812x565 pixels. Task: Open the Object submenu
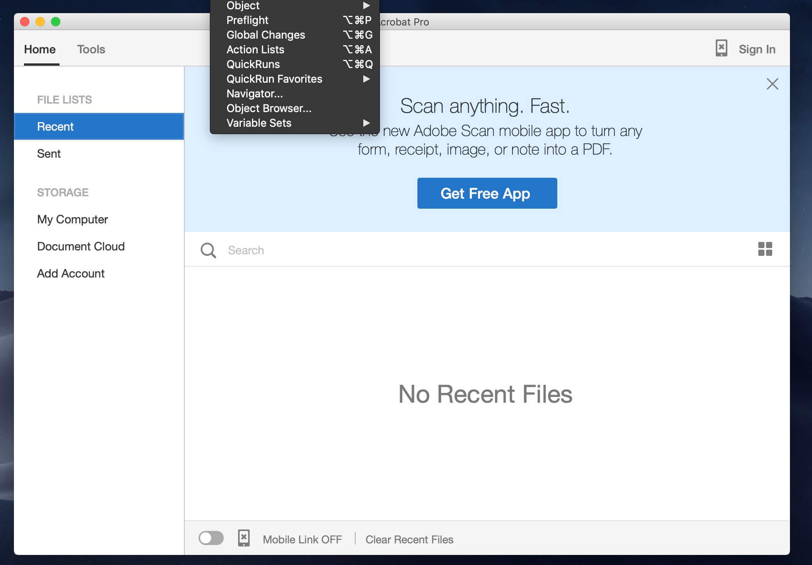(x=295, y=5)
